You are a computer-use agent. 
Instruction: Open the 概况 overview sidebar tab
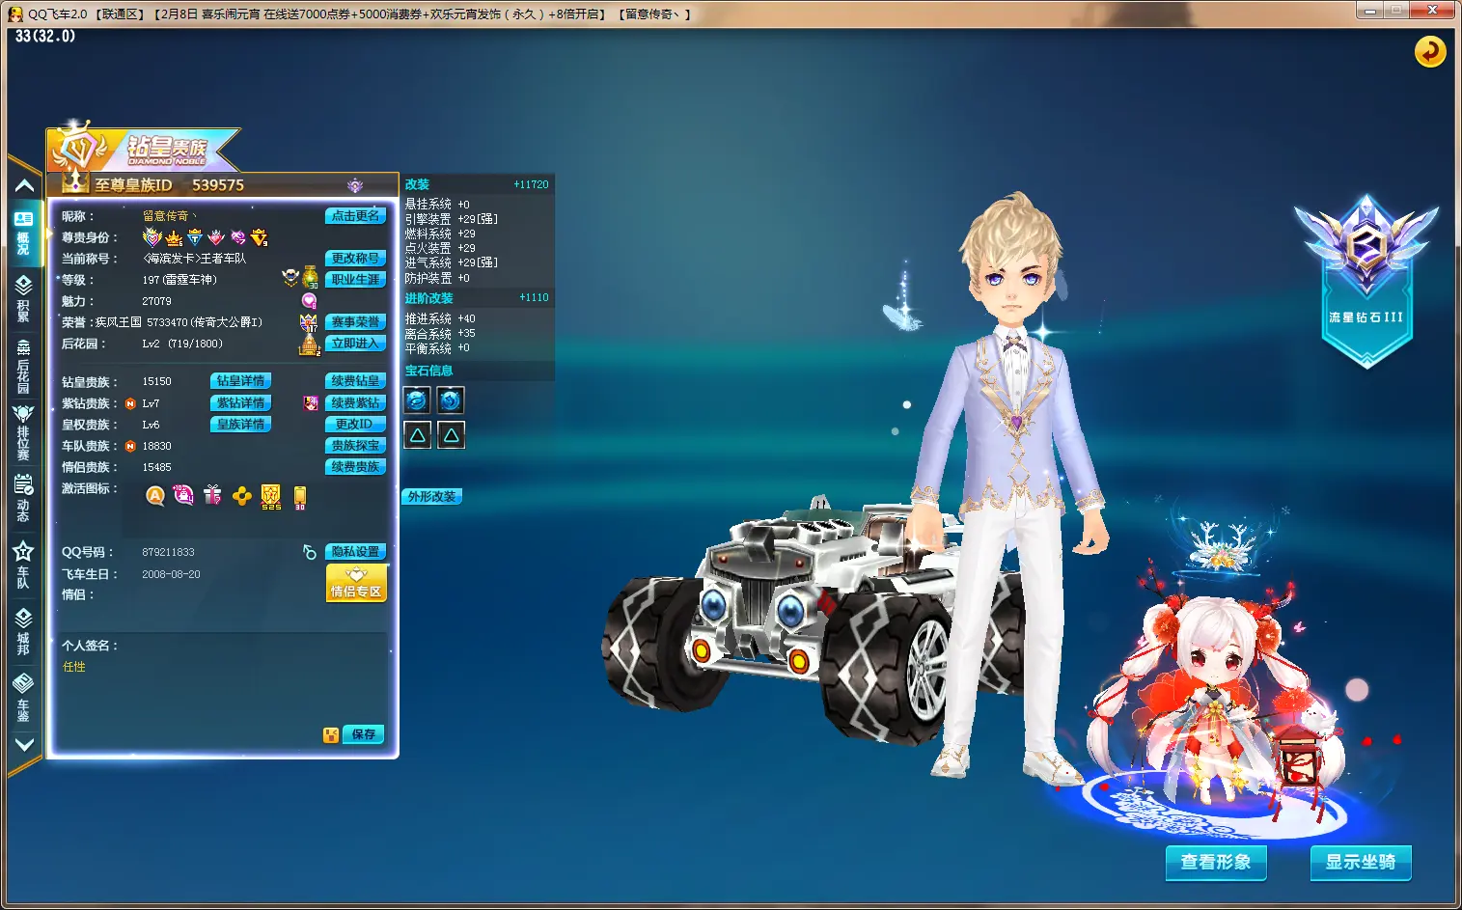(24, 233)
